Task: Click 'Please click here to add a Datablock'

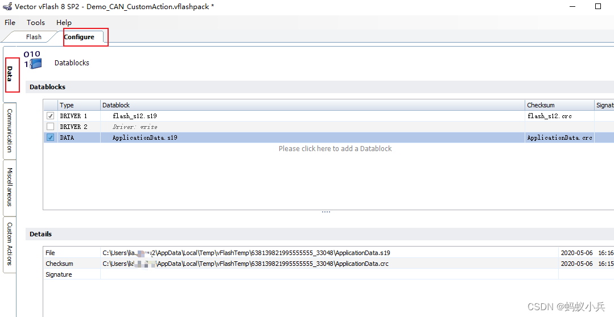Action: tap(335, 148)
